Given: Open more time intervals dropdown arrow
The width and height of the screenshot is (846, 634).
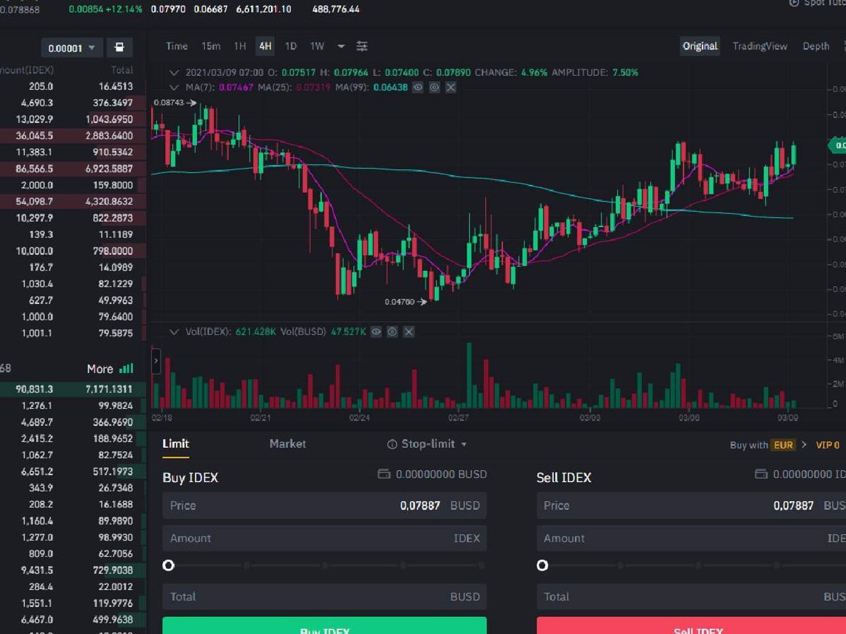Looking at the screenshot, I should (x=341, y=46).
